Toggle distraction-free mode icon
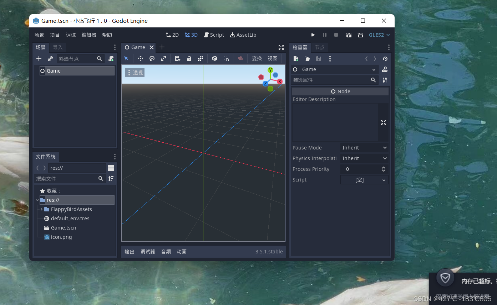Viewport: 497px width, 305px height. (281, 47)
